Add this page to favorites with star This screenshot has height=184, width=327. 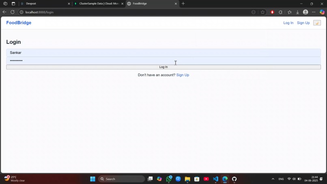262,12
